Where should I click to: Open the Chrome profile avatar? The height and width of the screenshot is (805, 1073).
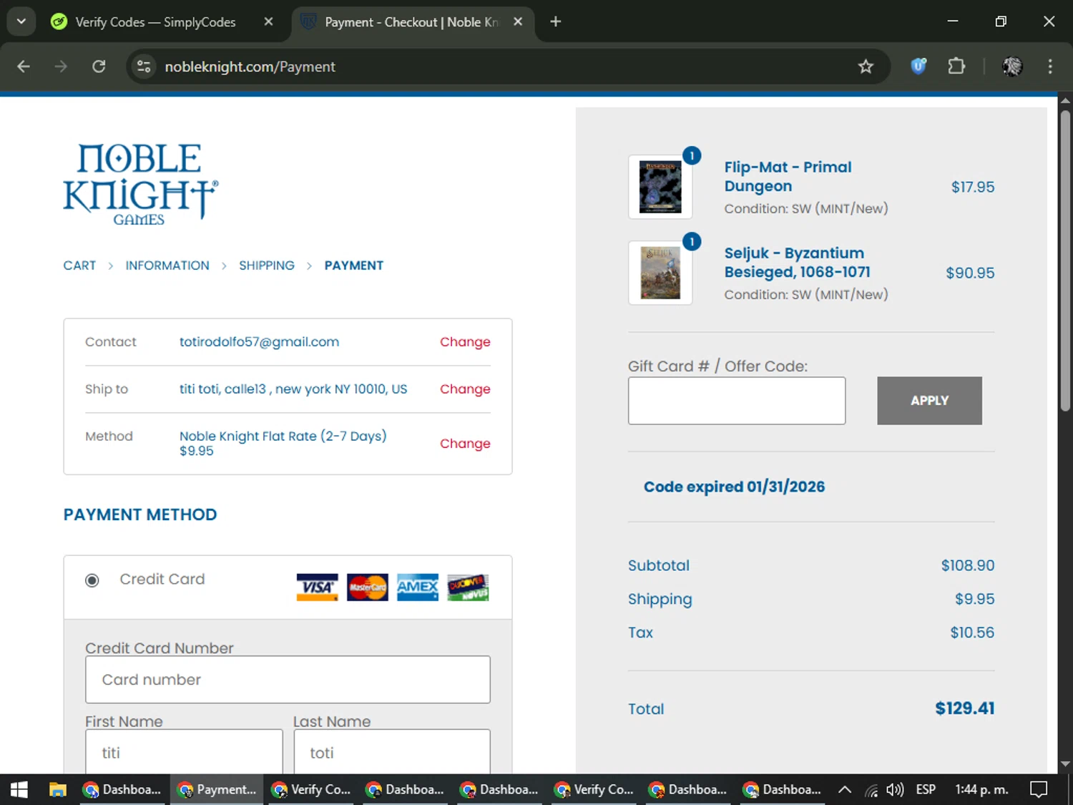(x=1012, y=67)
